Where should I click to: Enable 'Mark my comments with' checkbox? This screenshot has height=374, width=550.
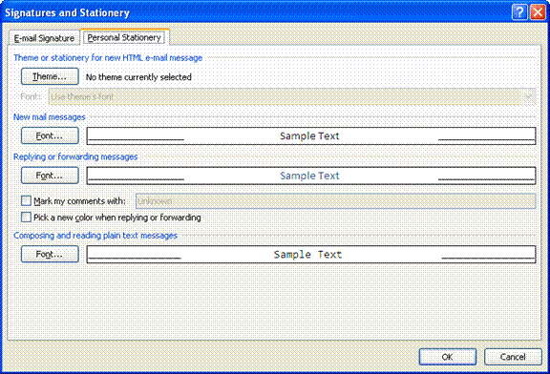[26, 201]
